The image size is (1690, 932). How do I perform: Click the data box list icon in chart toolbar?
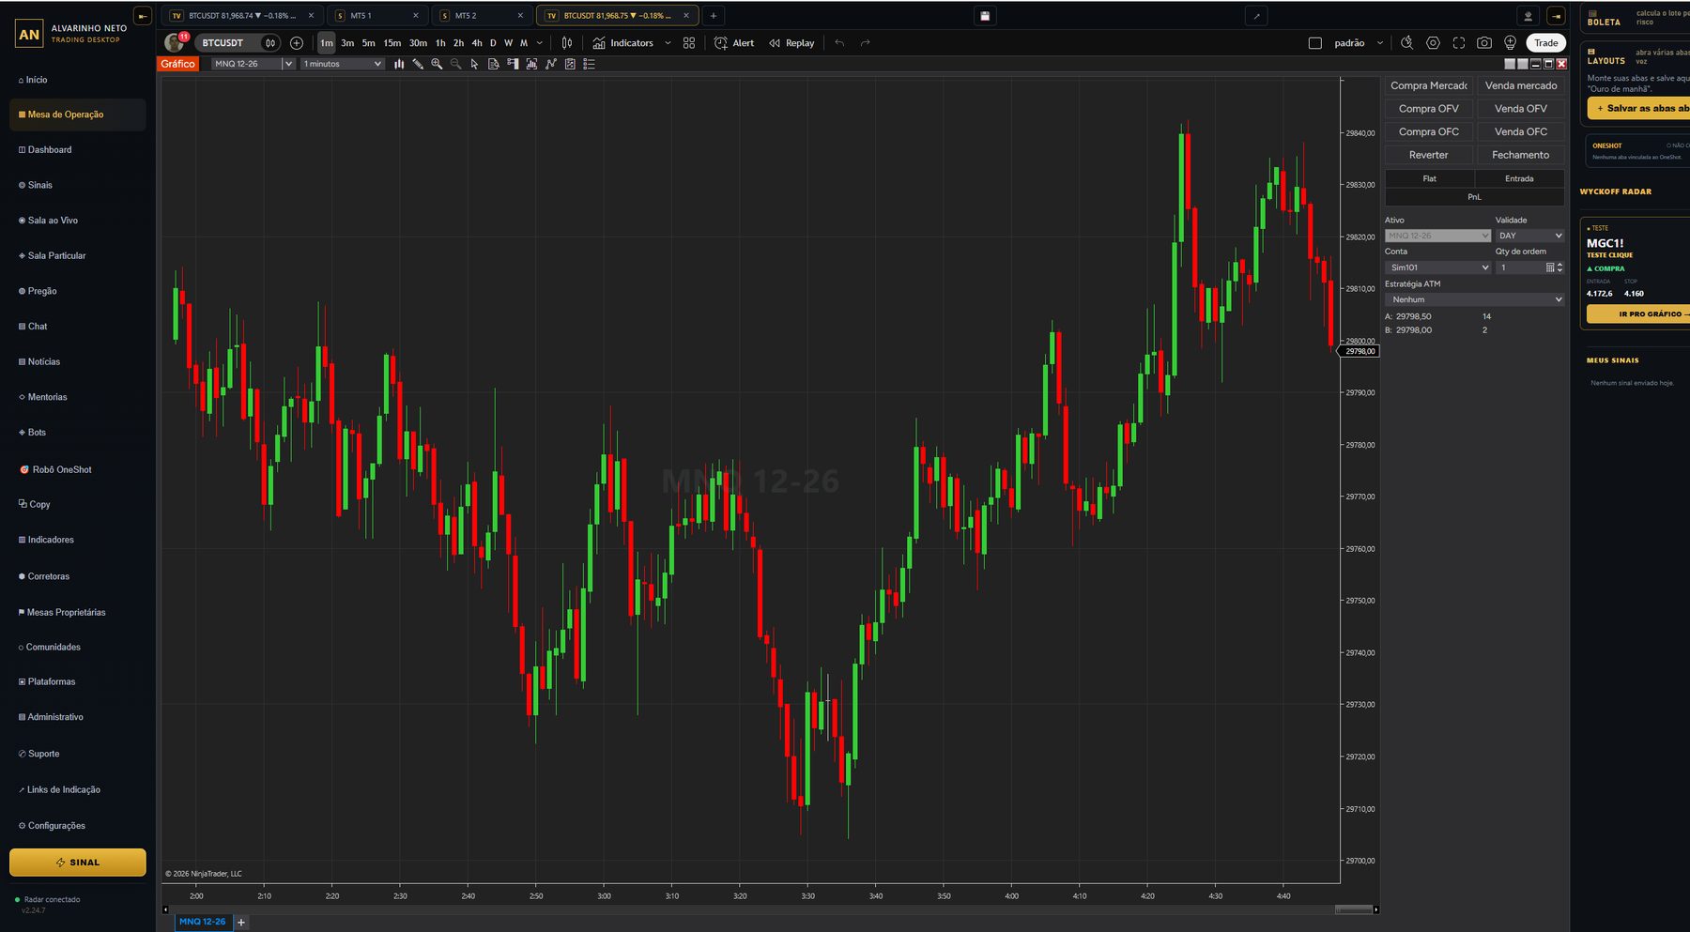(x=589, y=64)
